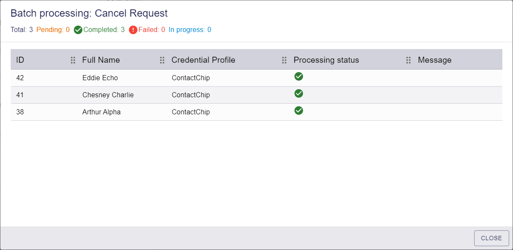This screenshot has height=250, width=513.
Task: Click the status checkmark for Chesney Charlie
Action: (299, 94)
